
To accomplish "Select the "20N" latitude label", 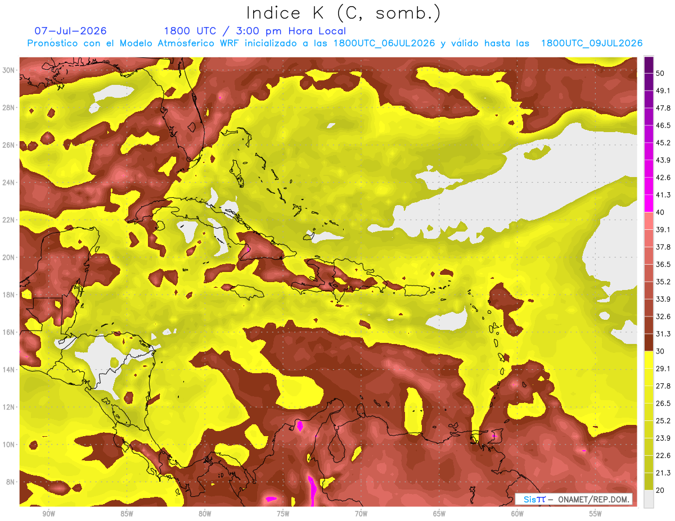I will pos(9,257).
